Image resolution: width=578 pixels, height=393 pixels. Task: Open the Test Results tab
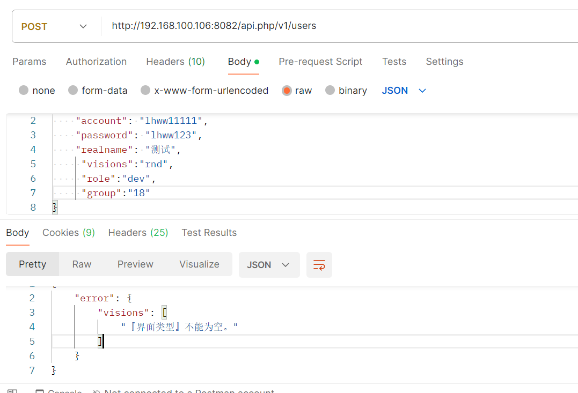(x=209, y=233)
